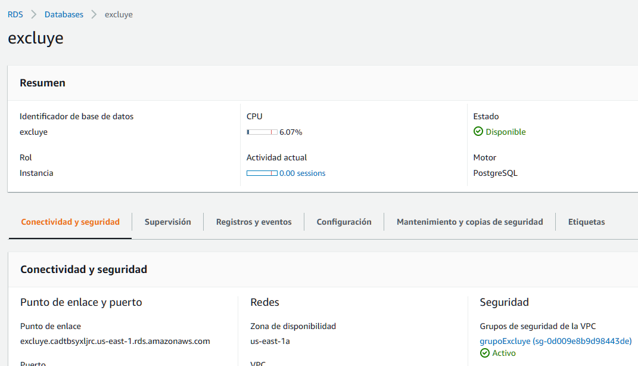638x366 pixels.
Task: Click the Resumen panel header
Action: [42, 83]
